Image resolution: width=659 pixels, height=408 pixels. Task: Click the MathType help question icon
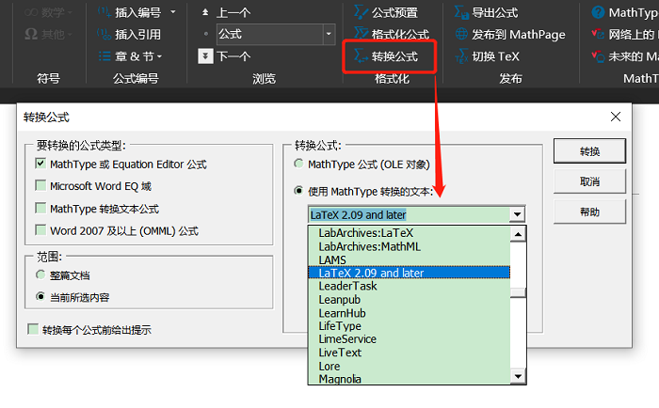click(598, 12)
